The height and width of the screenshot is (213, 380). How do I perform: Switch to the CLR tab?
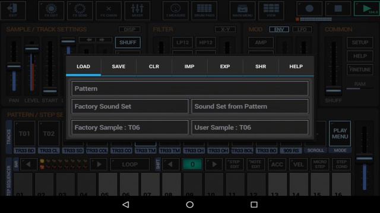click(154, 66)
